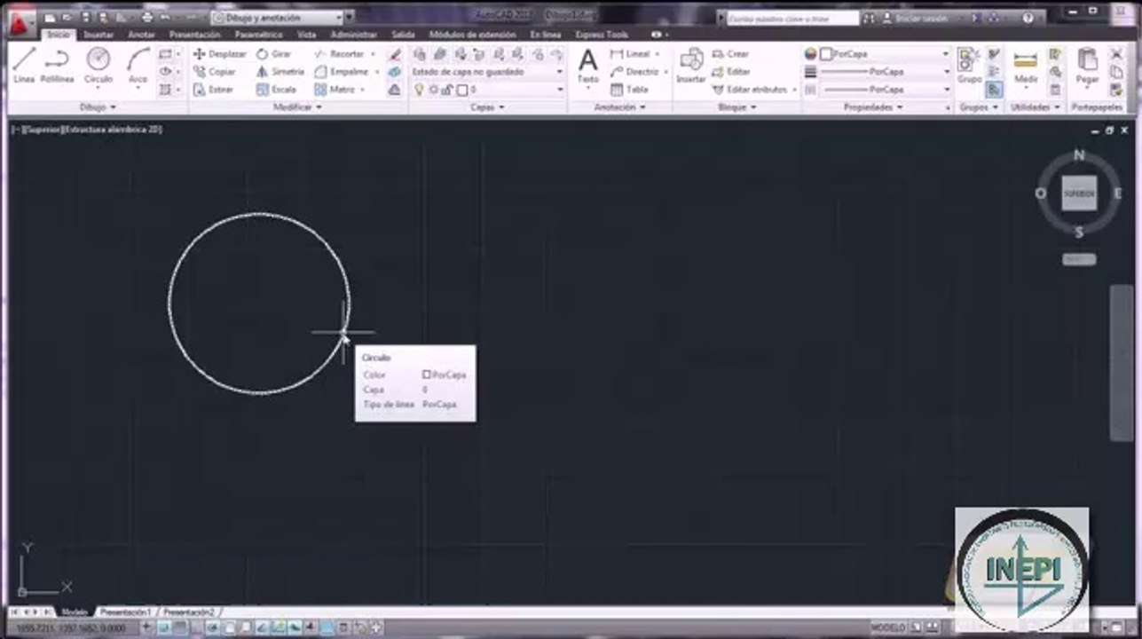Toggle the layer lock padlock icon
The width and height of the screenshot is (1142, 639).
[x=447, y=90]
